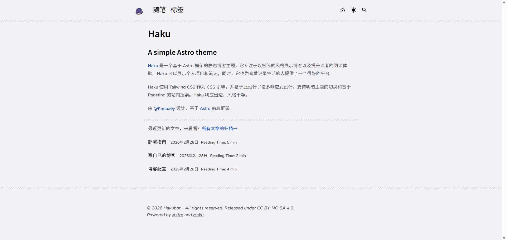Open the 标签 navigation item
Viewport: 506px width, 240px height.
pos(177,10)
